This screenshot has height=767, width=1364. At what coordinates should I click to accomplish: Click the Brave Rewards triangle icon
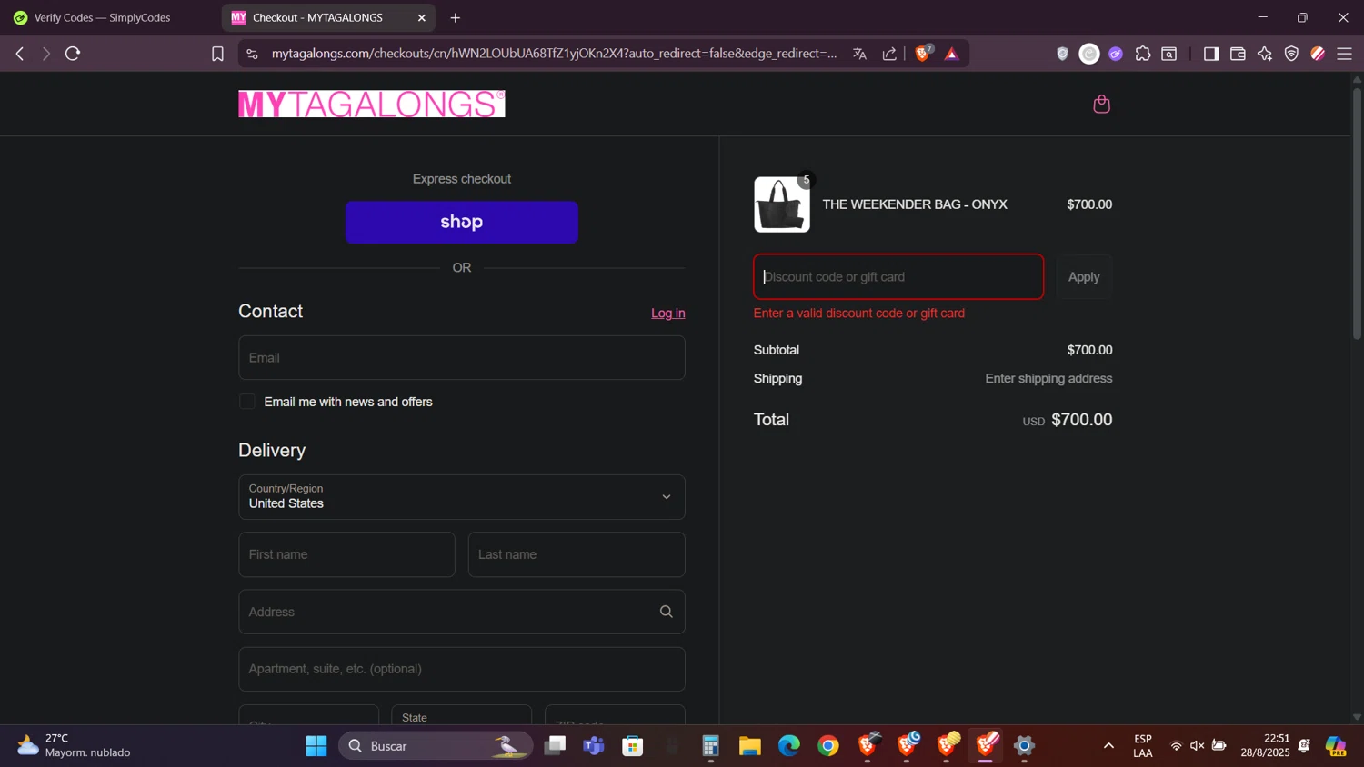tap(952, 55)
